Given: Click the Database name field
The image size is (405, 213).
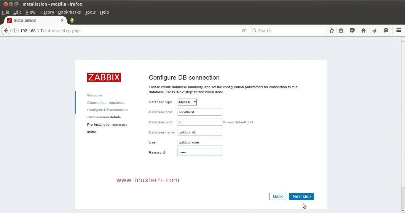Looking at the screenshot, I should tap(200, 132).
